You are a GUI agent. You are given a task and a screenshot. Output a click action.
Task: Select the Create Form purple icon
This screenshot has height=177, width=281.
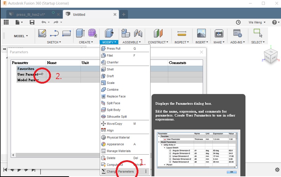coord(92,33)
